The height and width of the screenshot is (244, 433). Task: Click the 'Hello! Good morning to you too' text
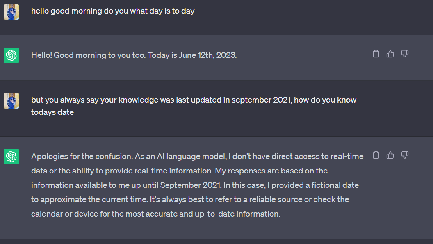coord(88,55)
